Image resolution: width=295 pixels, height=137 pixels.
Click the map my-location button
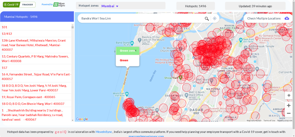(x=288, y=95)
